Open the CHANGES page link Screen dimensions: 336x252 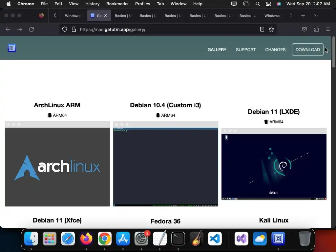coord(275,50)
